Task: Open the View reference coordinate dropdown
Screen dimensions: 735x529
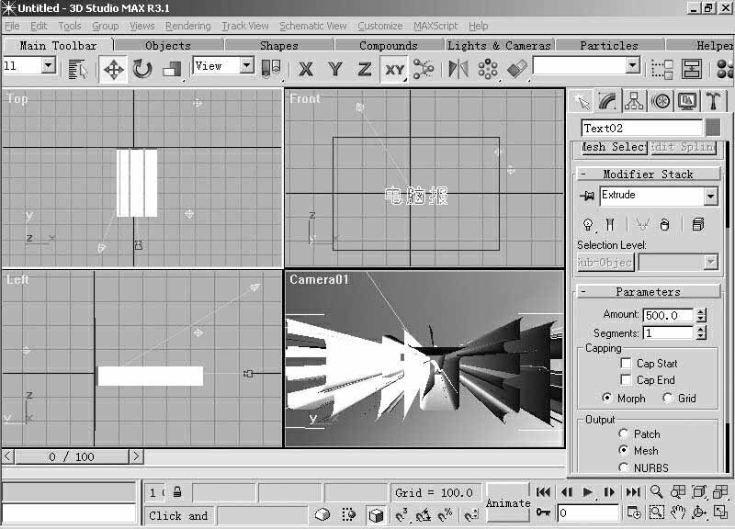Action: point(246,66)
